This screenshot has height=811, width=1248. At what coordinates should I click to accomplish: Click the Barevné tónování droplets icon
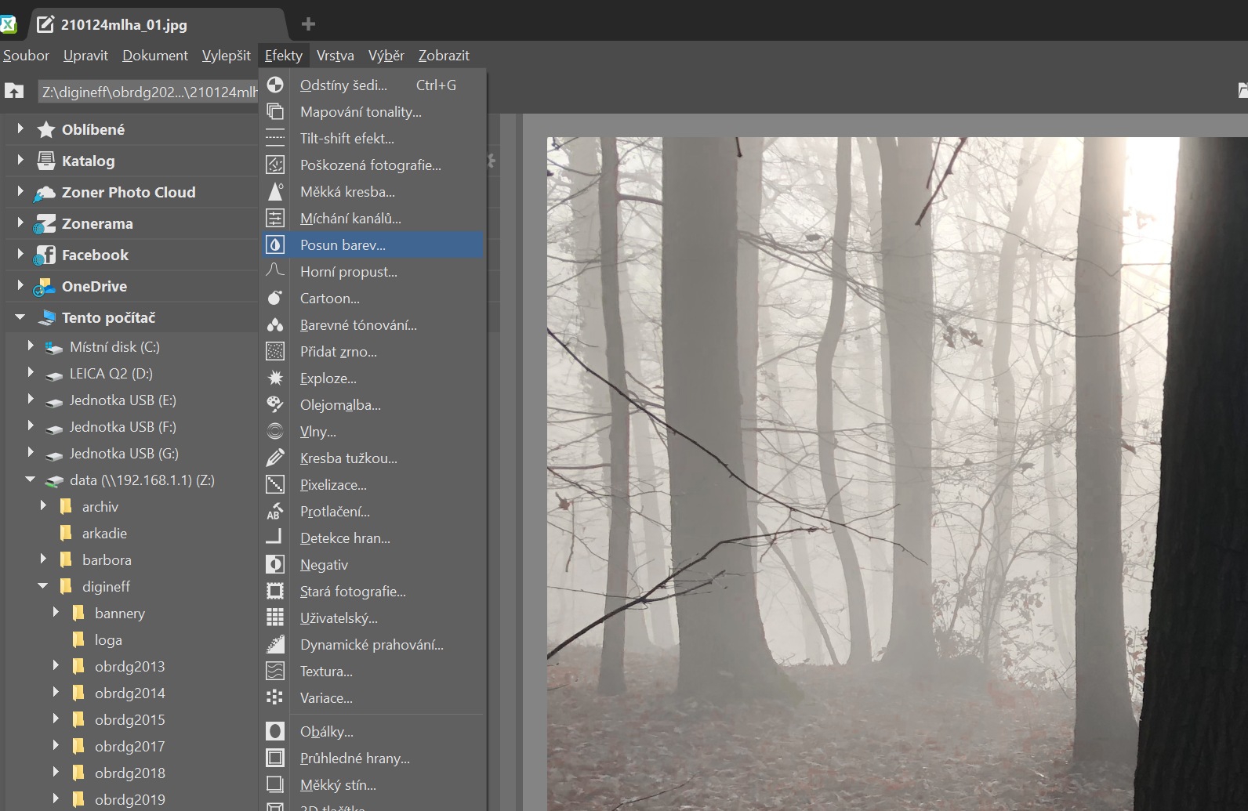tap(275, 324)
